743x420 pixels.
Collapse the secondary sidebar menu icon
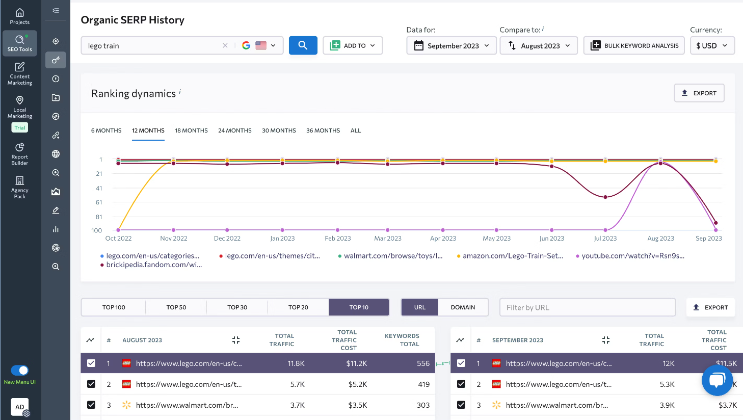click(56, 10)
